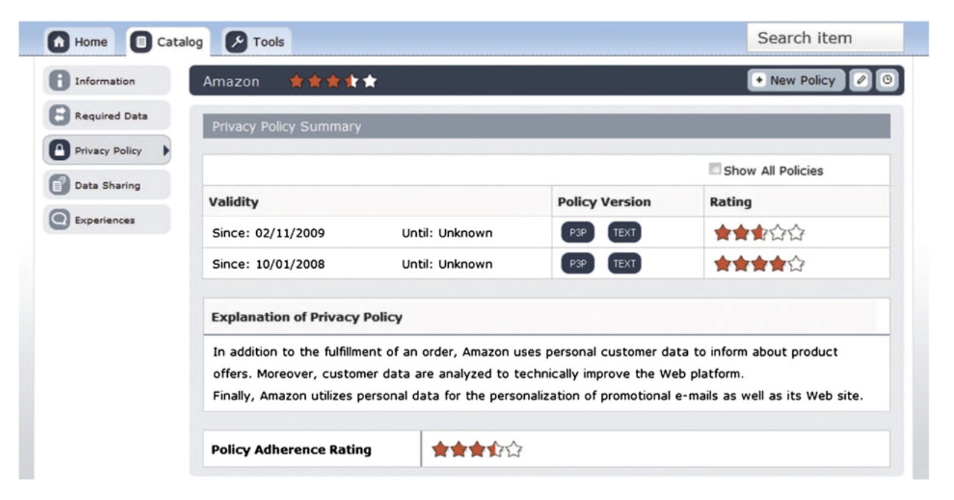
Task: Focus the Search item field
Action: (825, 38)
